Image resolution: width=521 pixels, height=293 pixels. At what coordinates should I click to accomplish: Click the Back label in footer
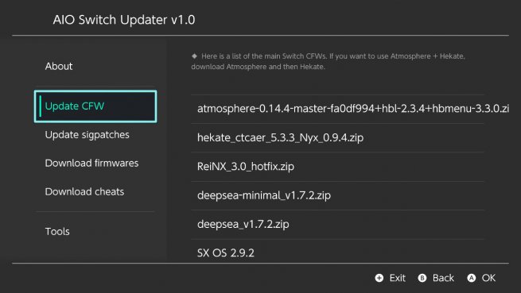tap(443, 278)
